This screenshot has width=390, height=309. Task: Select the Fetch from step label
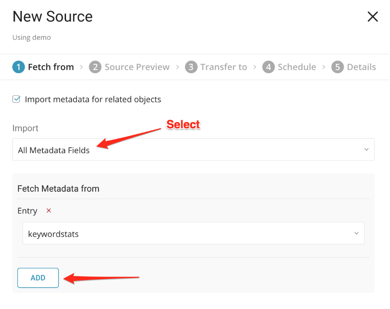click(51, 67)
